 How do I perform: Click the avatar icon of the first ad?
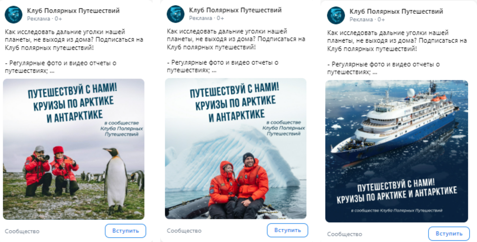tap(14, 15)
